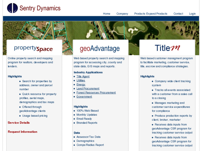Go to the Contact page
The width and height of the screenshot is (202, 151).
tap(178, 14)
